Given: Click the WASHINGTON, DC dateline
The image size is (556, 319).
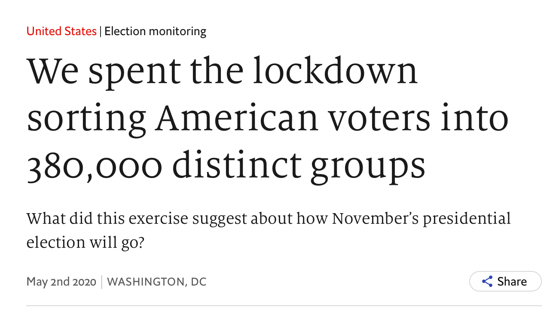Looking at the screenshot, I should coord(156,282).
